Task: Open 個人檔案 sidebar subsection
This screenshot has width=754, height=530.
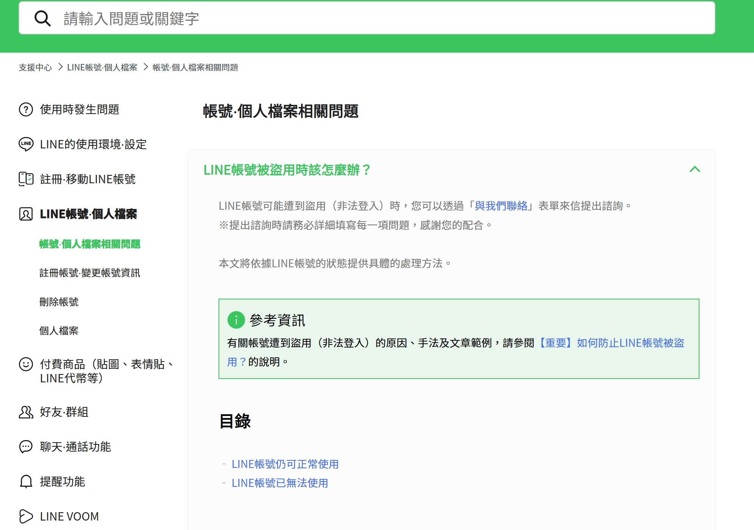Action: pyautogui.click(x=59, y=330)
